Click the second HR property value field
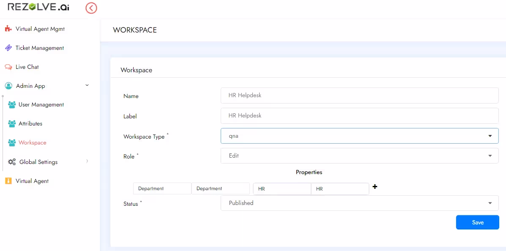 click(340, 189)
